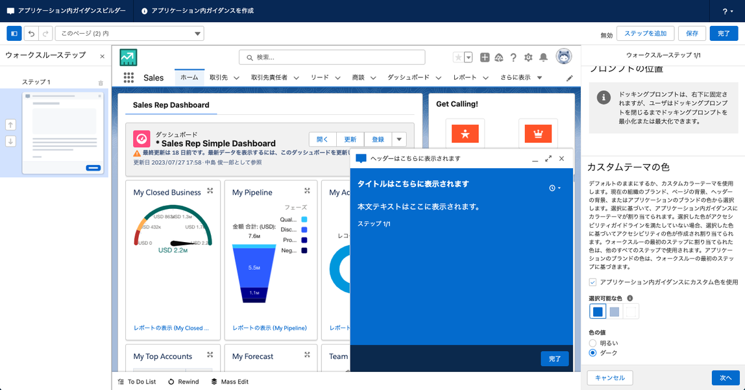Click 完了 inside the blue prompt

[554, 359]
